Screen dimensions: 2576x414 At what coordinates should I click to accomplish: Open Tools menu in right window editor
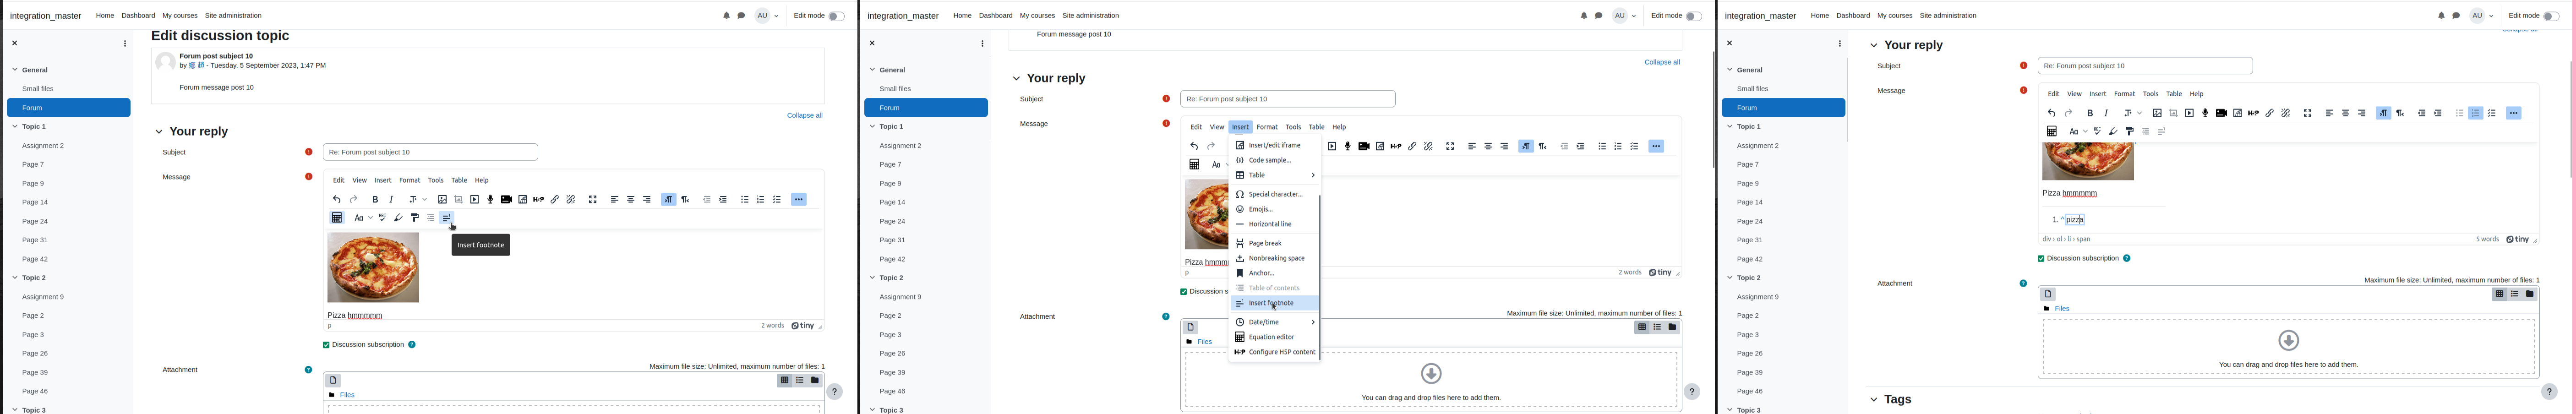coord(2151,95)
